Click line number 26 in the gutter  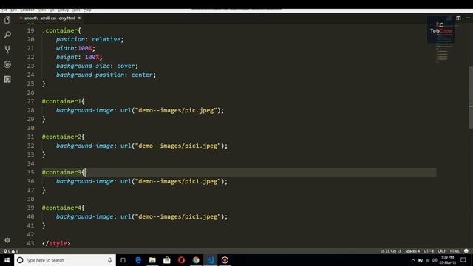[x=30, y=92]
